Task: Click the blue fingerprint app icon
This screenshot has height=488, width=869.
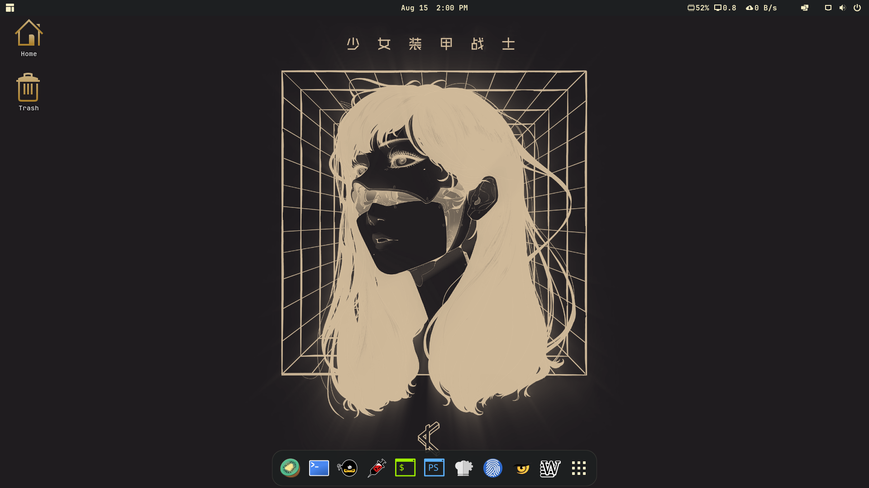Action: tap(493, 468)
